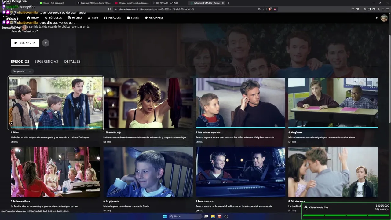Switch to the SUGERENCIAS tab
This screenshot has width=391, height=220.
[46, 61]
